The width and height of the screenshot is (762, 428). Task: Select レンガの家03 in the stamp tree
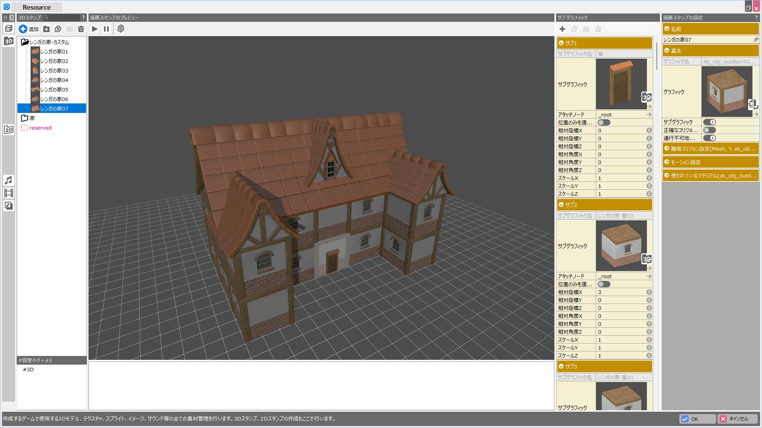54,71
